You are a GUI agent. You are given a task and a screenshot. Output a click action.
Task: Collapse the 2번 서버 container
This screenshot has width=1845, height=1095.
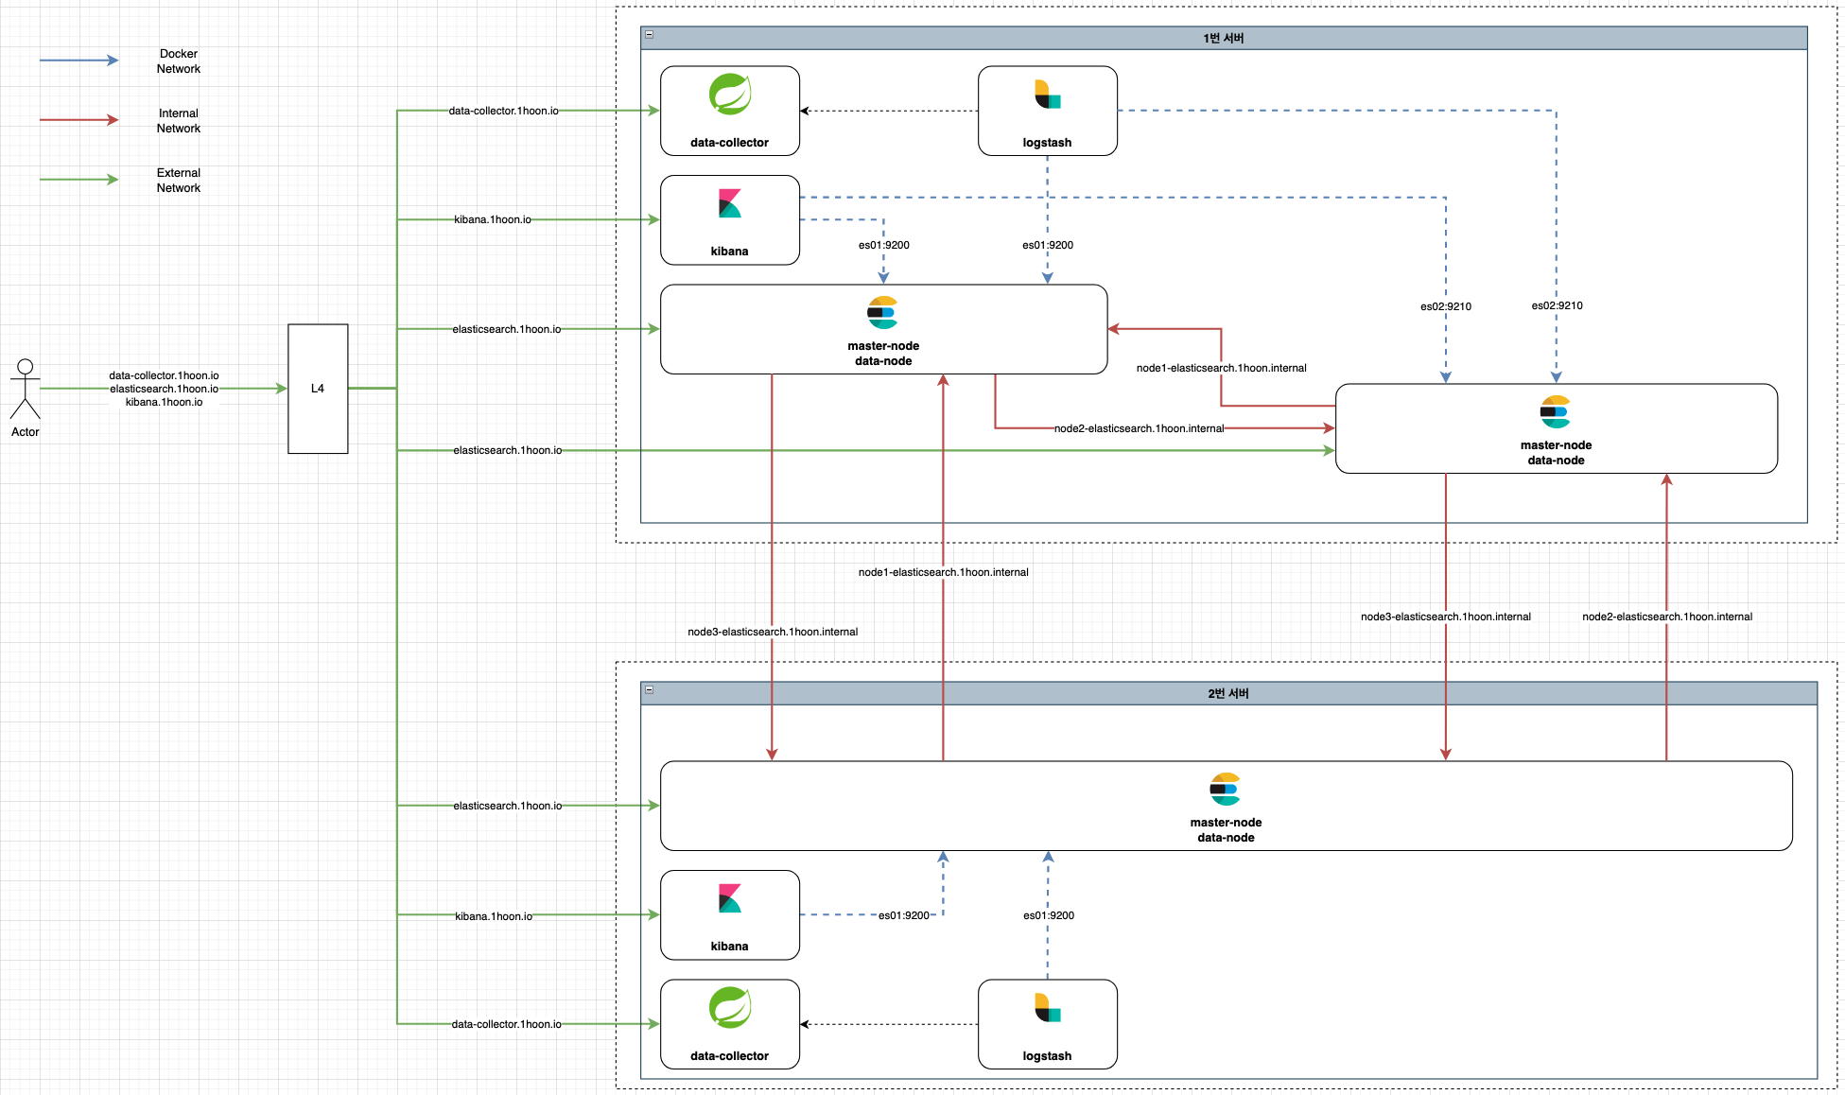[649, 689]
